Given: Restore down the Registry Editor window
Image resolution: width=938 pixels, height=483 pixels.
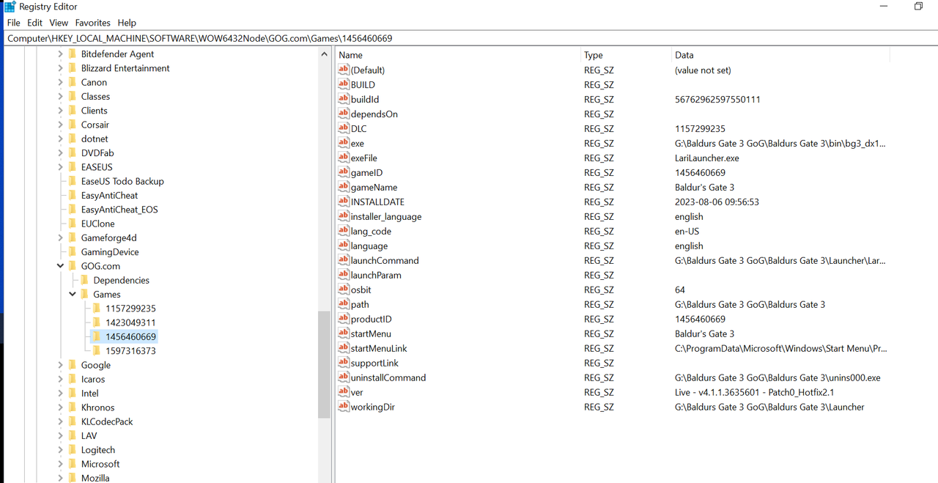Looking at the screenshot, I should (918, 7).
